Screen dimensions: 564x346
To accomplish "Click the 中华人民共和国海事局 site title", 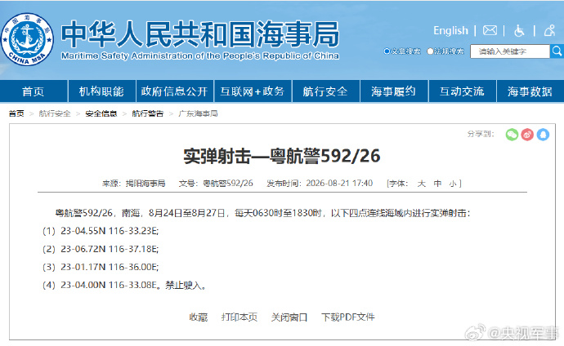I will [x=200, y=34].
